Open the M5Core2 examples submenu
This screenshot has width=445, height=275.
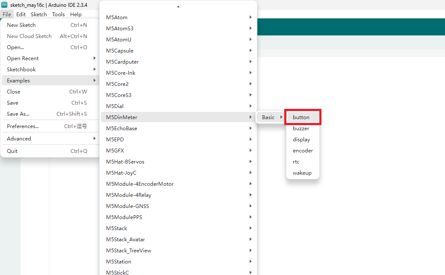[178, 84]
